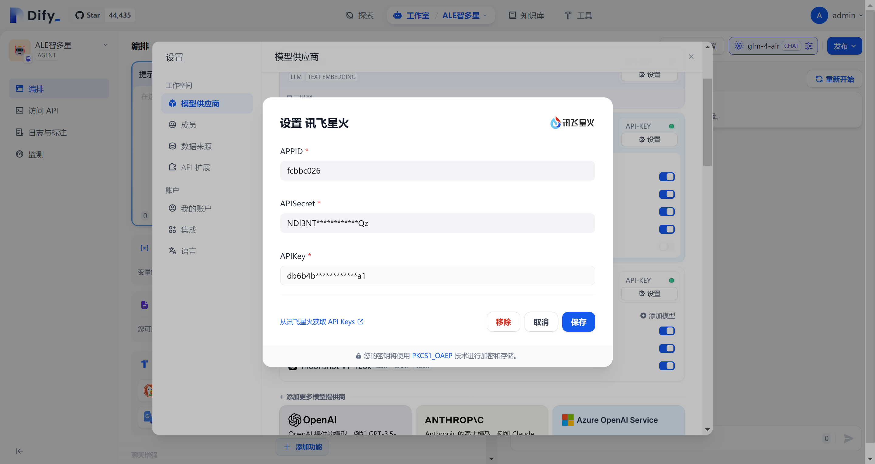Expand ALE智多星 app selector chevron in sidebar

(106, 45)
